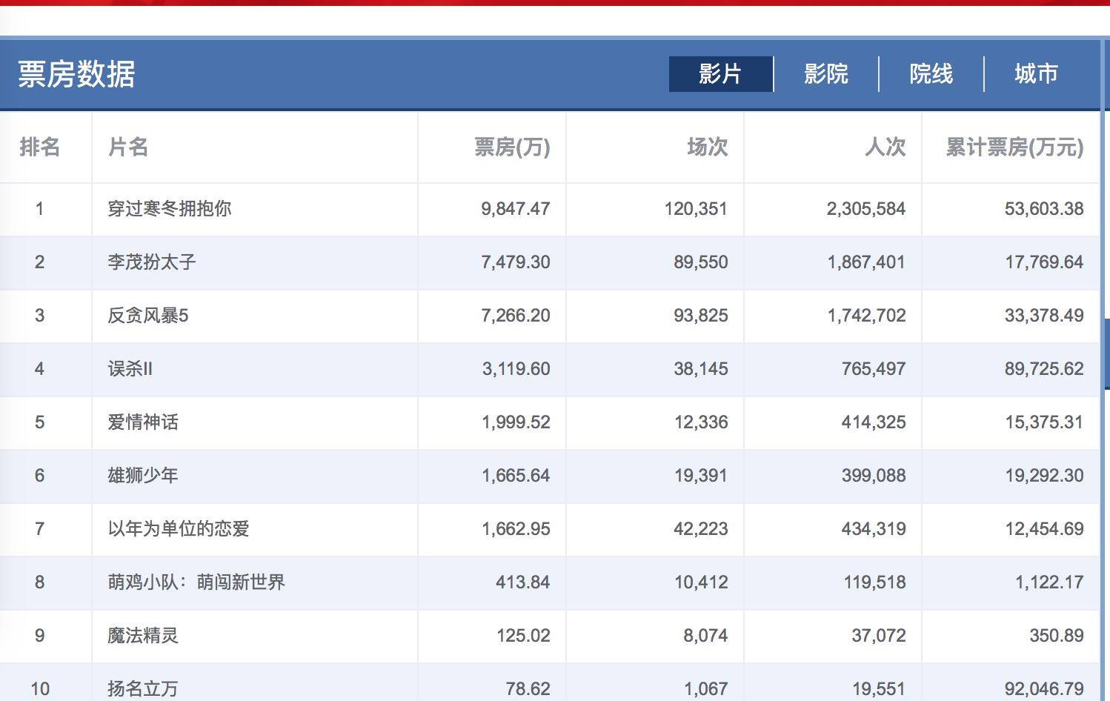1110x701 pixels.
Task: Click the 人次 column header
Action: [885, 147]
